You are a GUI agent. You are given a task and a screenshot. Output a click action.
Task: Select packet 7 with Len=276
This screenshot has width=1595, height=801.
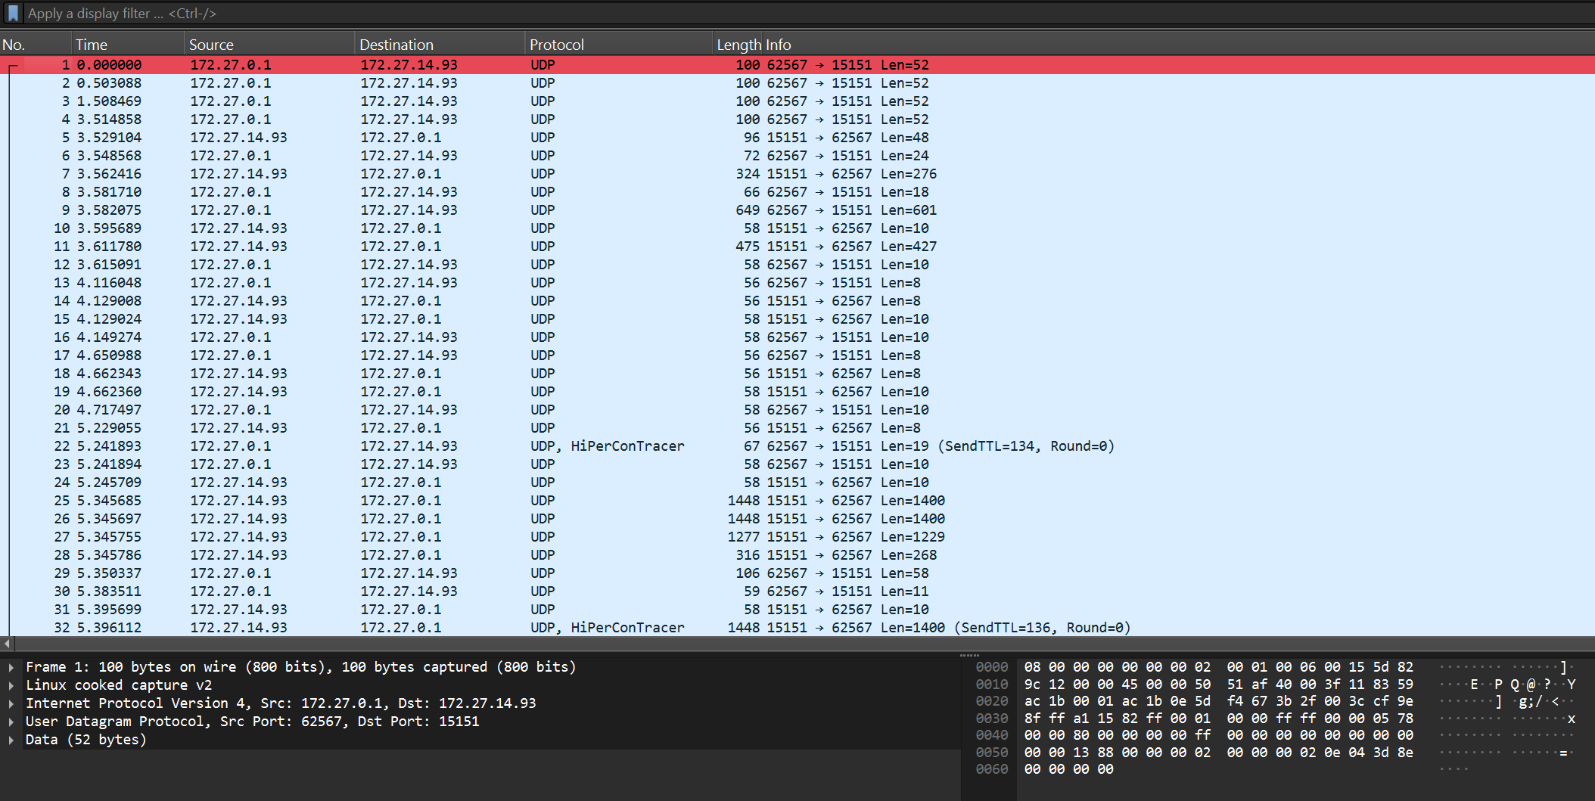tap(797, 174)
